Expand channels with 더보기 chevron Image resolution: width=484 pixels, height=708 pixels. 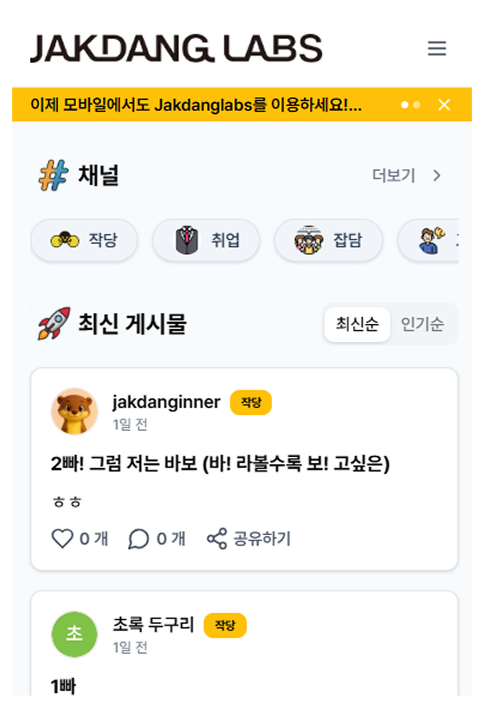pyautogui.click(x=437, y=175)
